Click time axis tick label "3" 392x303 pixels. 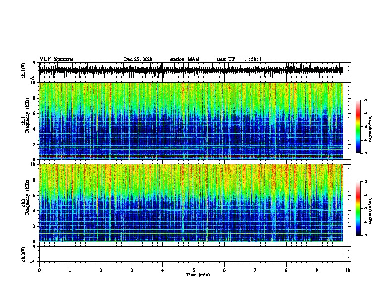click(132, 270)
